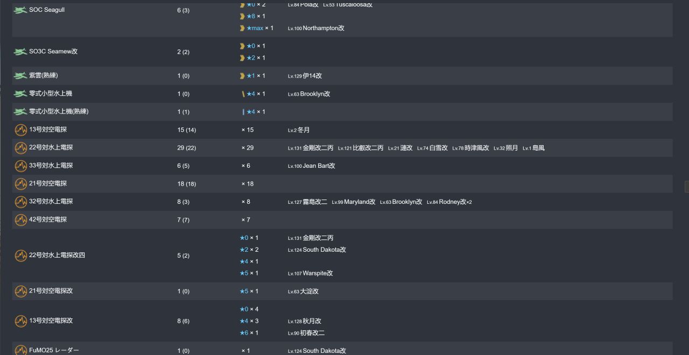689x355 pixels.
Task: Click the Jean Bart改 ship name
Action: tap(319, 166)
